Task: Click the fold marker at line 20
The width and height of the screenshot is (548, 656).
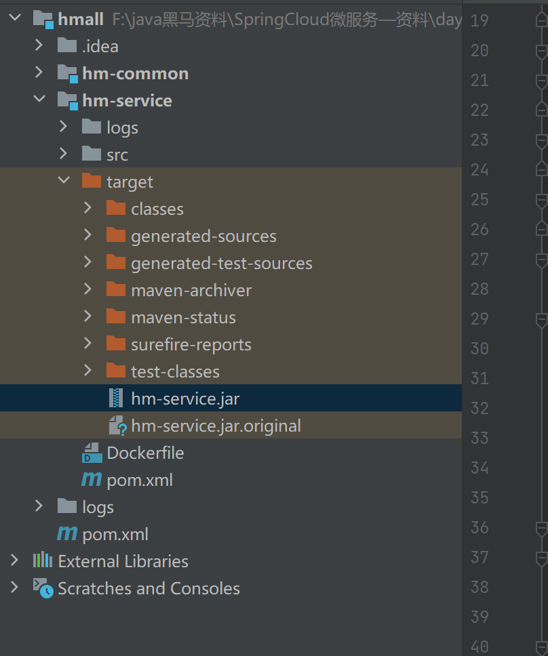Action: [x=542, y=51]
